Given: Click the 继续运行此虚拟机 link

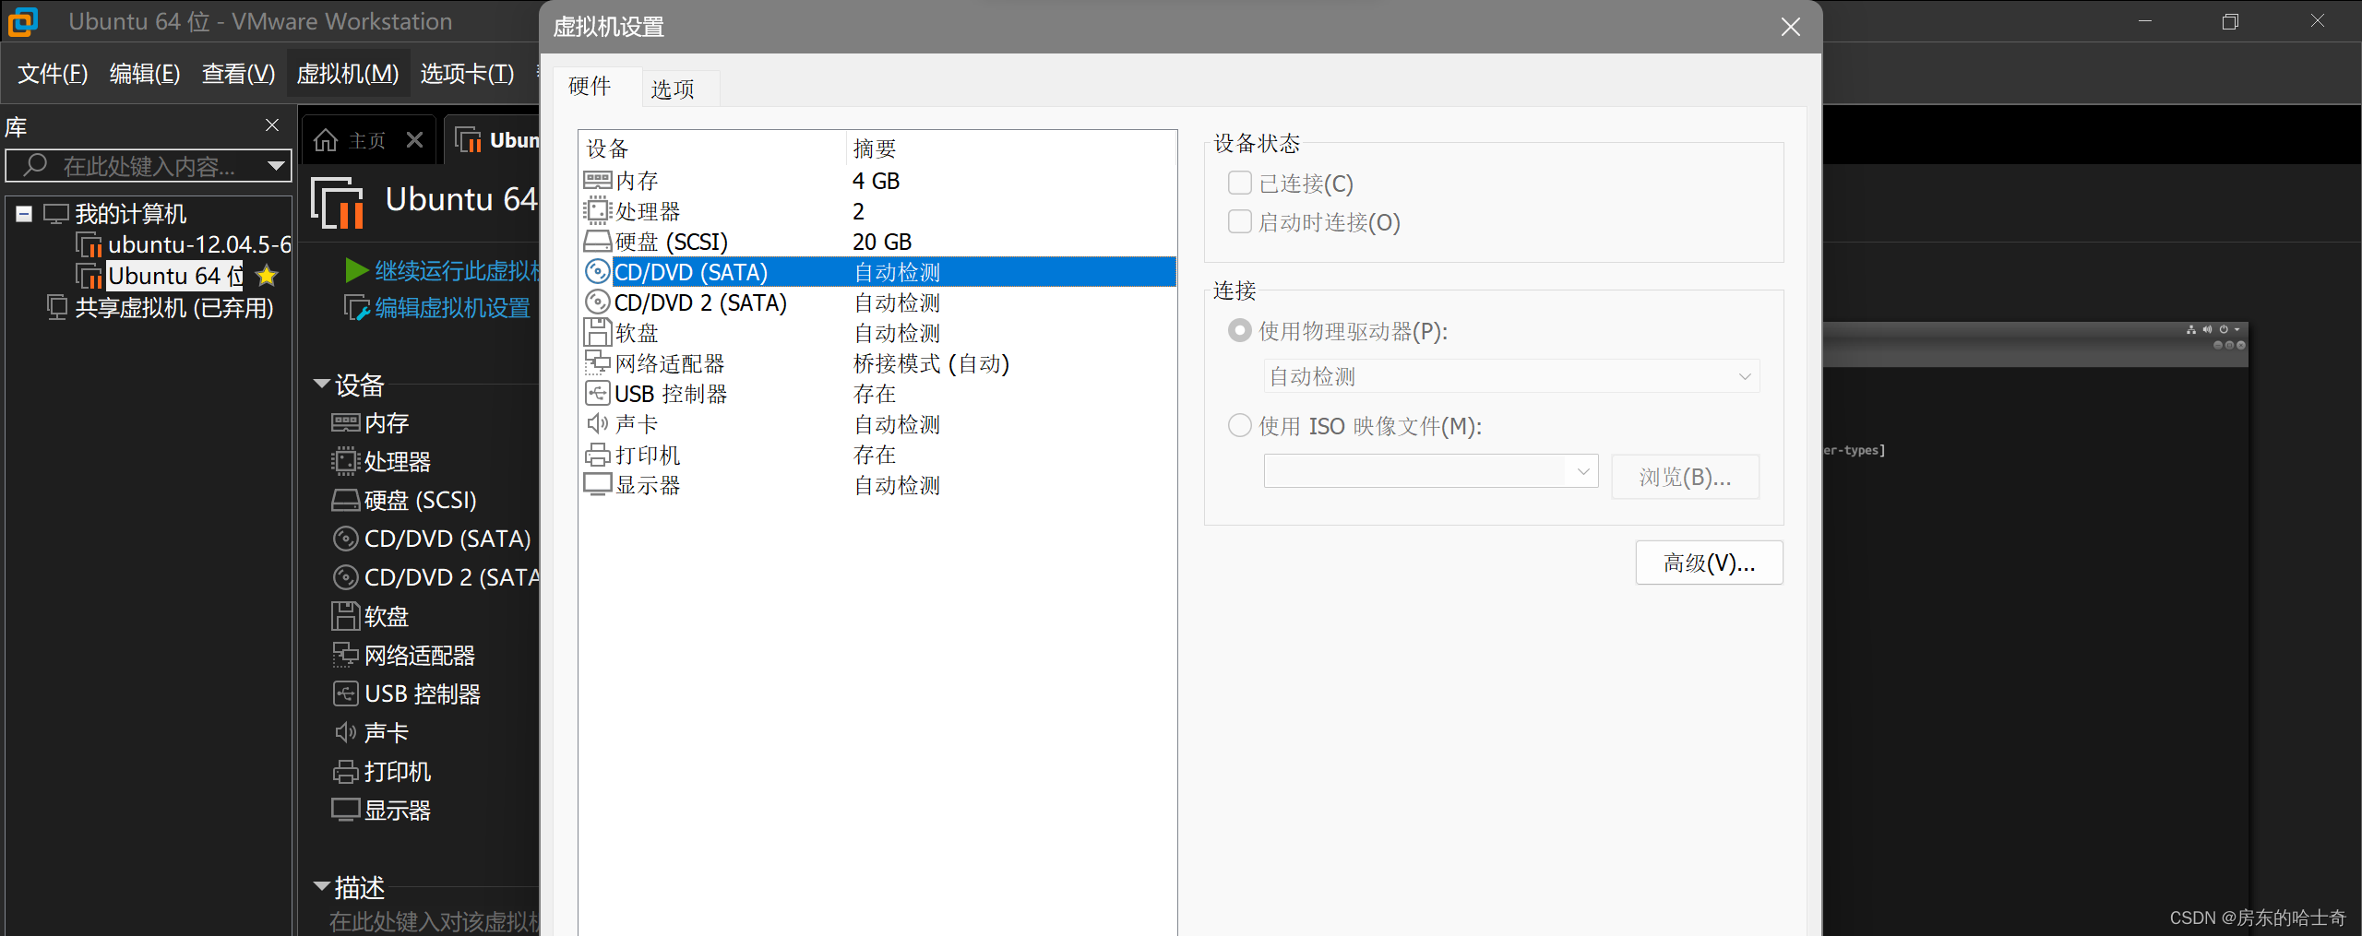Looking at the screenshot, I should [x=457, y=270].
